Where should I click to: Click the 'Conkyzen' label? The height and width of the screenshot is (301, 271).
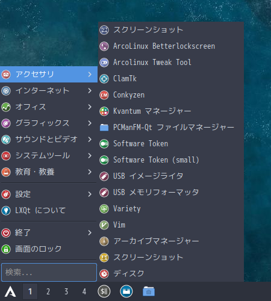click(x=129, y=95)
